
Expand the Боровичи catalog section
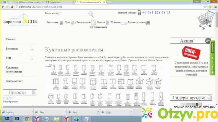point(32,48)
